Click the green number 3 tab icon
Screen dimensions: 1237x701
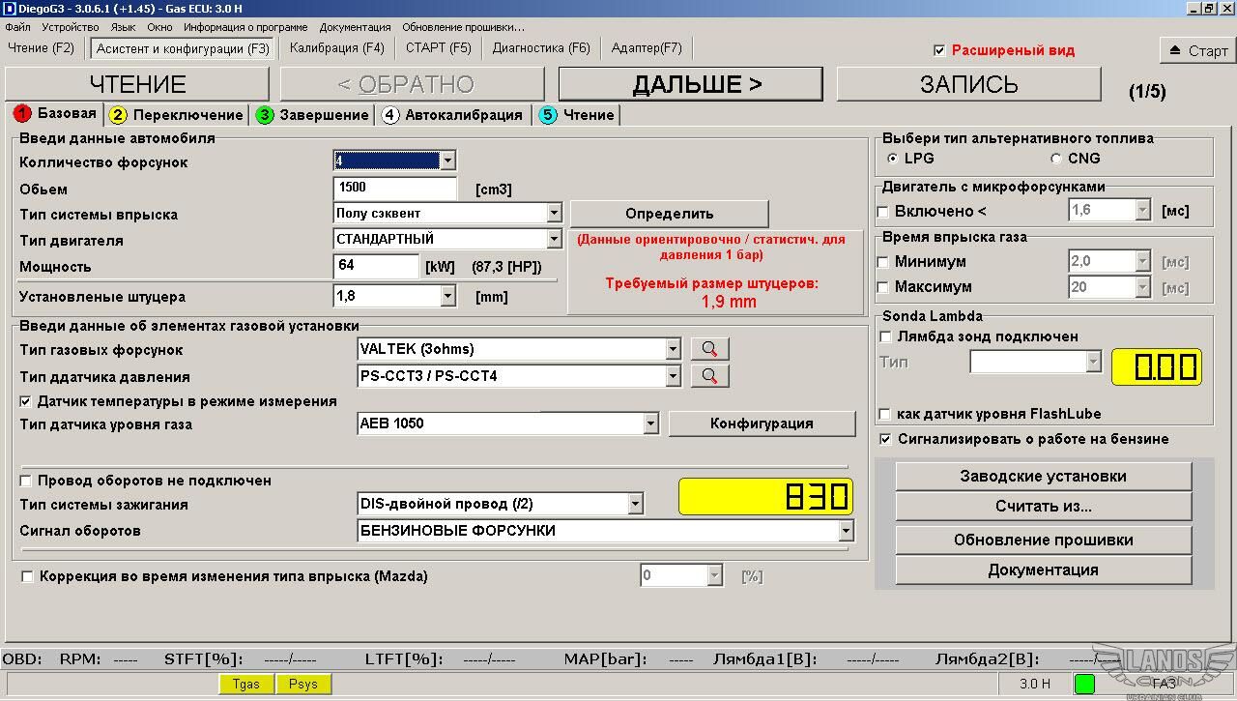coord(265,115)
